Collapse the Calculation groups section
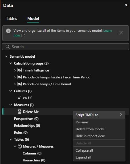 pos(11,63)
